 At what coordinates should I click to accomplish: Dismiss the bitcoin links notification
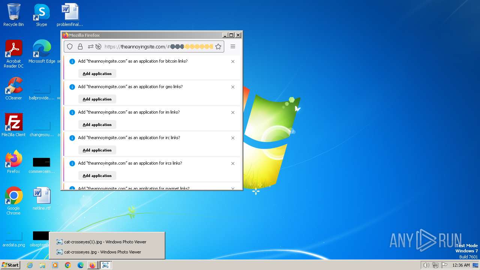pos(233,61)
